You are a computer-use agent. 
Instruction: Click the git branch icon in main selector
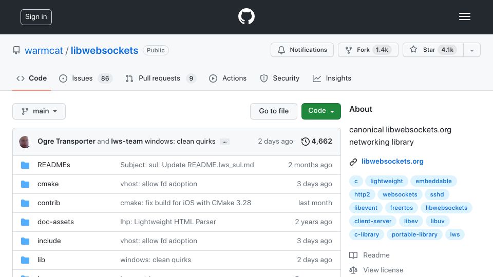click(x=25, y=111)
